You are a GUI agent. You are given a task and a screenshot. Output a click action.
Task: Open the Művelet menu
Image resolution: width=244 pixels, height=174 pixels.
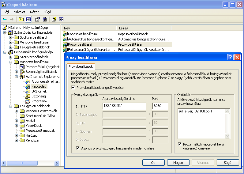tap(19, 12)
